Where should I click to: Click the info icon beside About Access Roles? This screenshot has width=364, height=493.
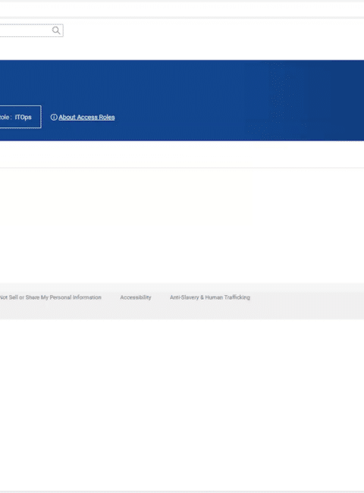tap(54, 118)
